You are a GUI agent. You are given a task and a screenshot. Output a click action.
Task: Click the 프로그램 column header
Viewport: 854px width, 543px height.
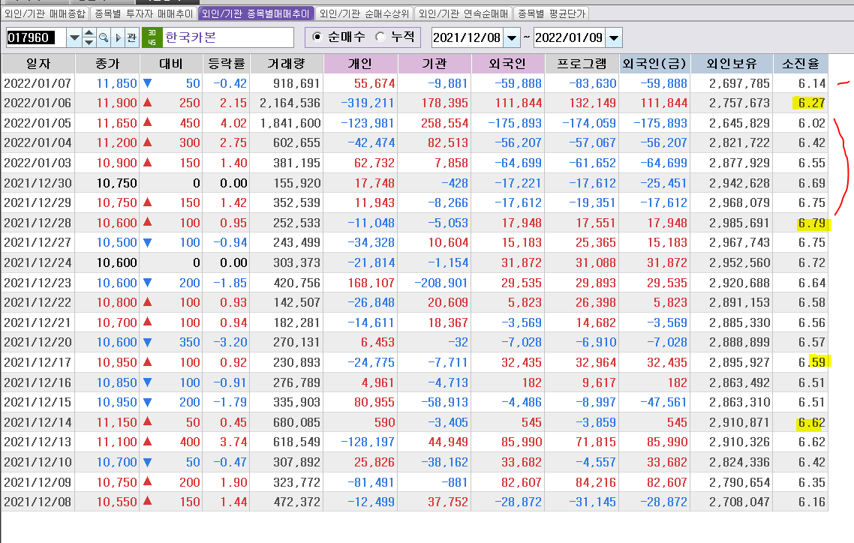(582, 64)
